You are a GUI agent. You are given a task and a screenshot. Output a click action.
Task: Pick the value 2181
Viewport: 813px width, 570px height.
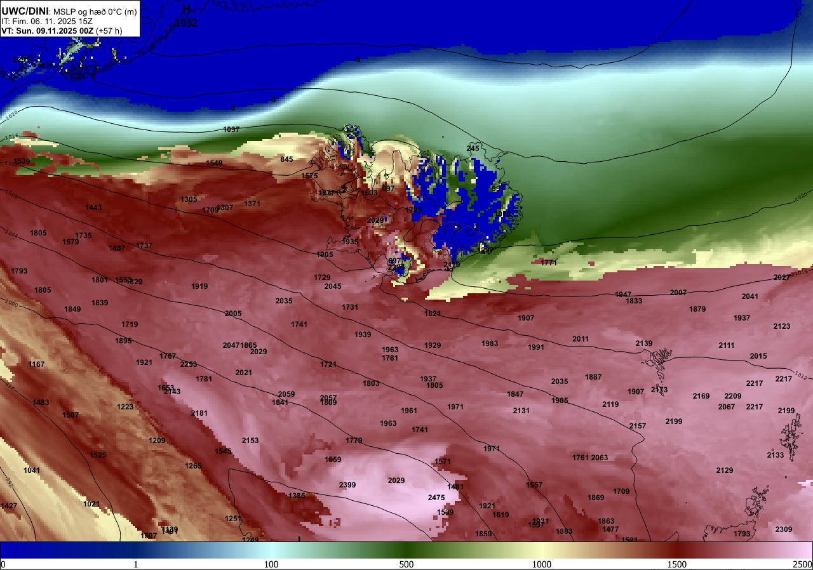(199, 413)
